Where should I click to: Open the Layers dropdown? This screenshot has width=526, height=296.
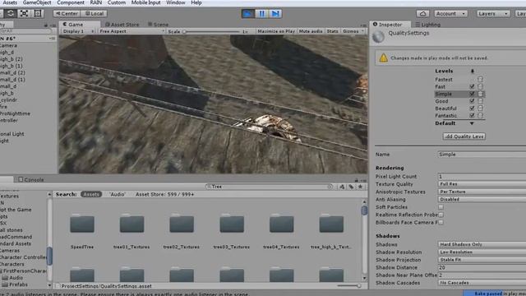[x=493, y=14]
